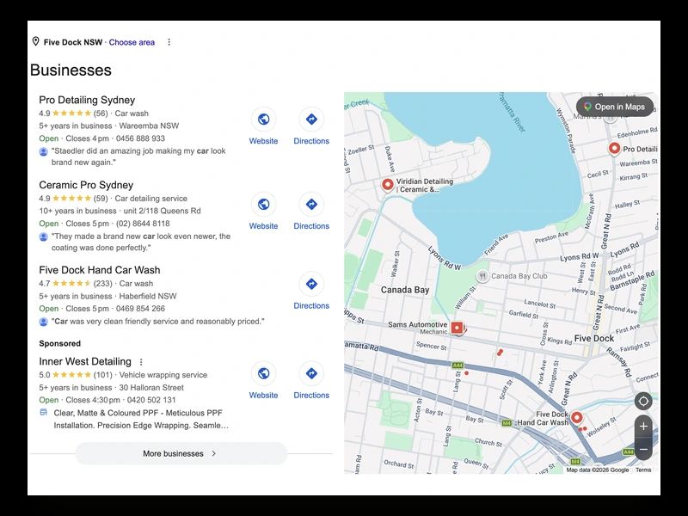The image size is (688, 516).
Task: Get directions to Ceramic Pro Sydney
Action: point(311,204)
